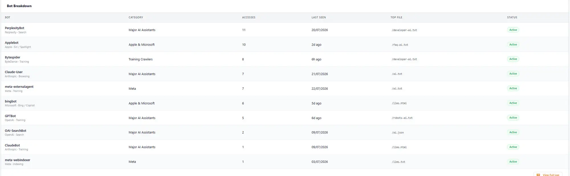Click the STATUS column header

[x=512, y=17]
